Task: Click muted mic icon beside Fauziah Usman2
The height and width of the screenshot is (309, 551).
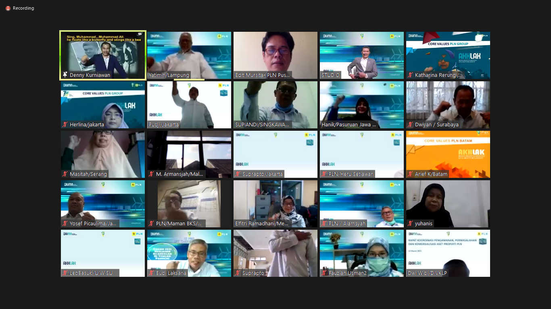Action: click(x=324, y=273)
